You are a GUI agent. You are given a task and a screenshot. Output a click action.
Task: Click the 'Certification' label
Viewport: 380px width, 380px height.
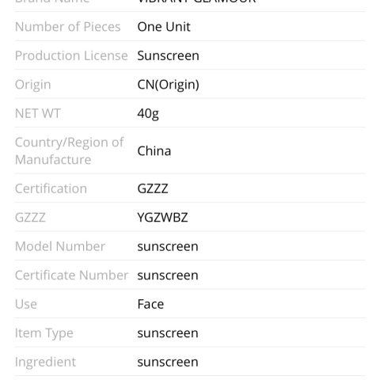(x=51, y=188)
